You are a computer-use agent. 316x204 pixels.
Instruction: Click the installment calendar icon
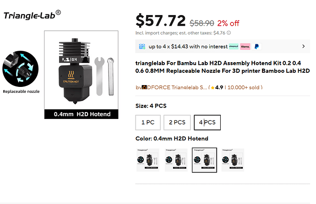click(x=142, y=47)
